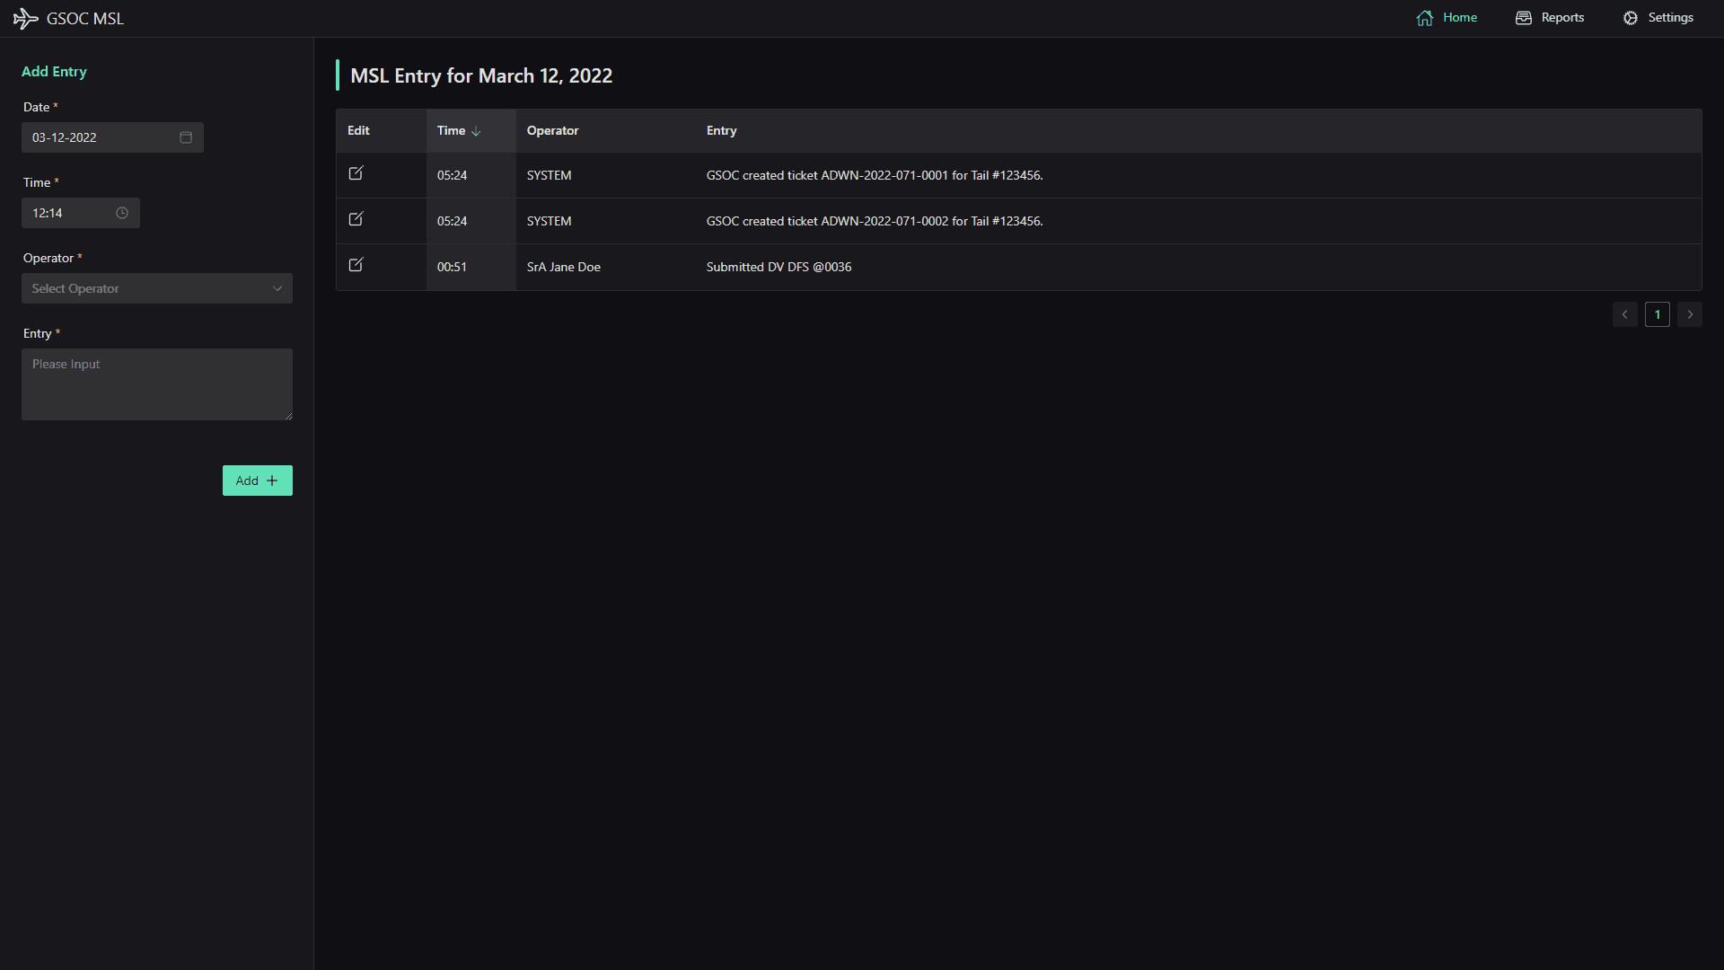Image resolution: width=1724 pixels, height=970 pixels.
Task: Open the clock picker on the Time field
Action: click(122, 213)
